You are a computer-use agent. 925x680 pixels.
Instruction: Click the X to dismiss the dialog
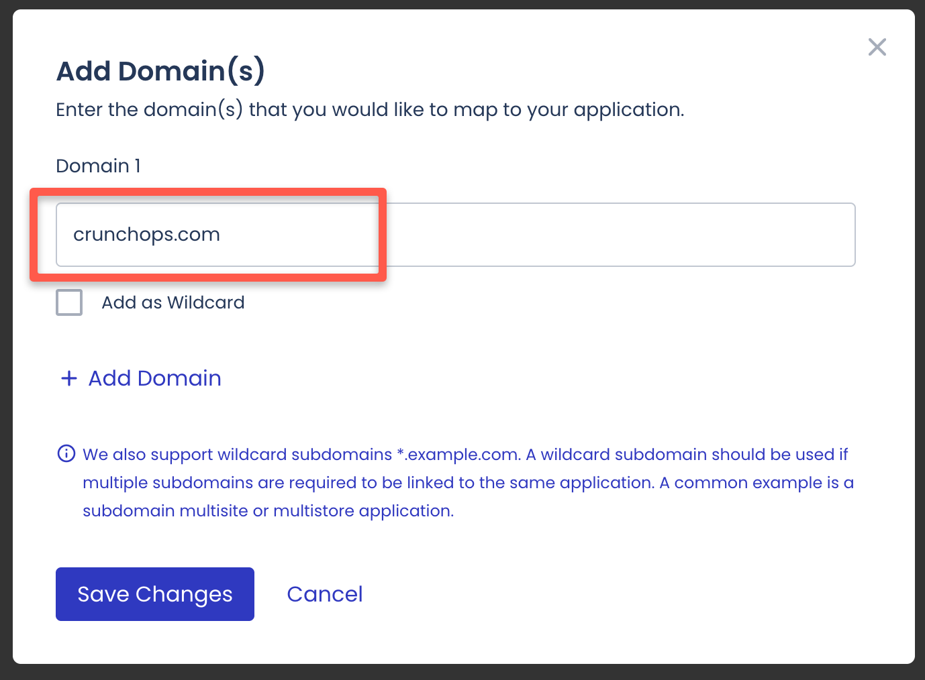pyautogui.click(x=877, y=47)
